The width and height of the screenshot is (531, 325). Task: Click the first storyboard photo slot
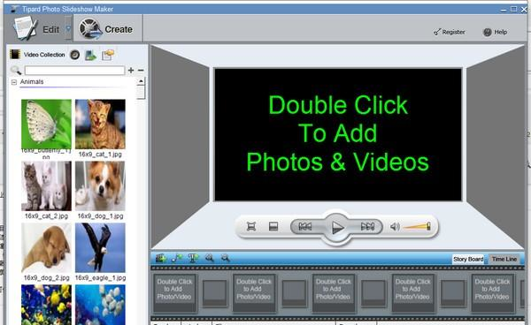tap(174, 292)
